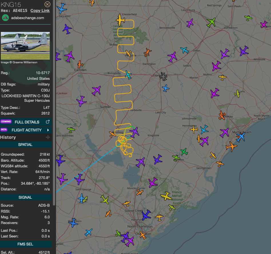Click the FULL DETAILS button
Image resolution: width=271 pixels, height=254 pixels.
pos(27,122)
